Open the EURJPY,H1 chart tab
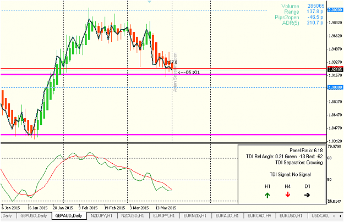The width and height of the screenshot is (344, 222). coord(164,216)
